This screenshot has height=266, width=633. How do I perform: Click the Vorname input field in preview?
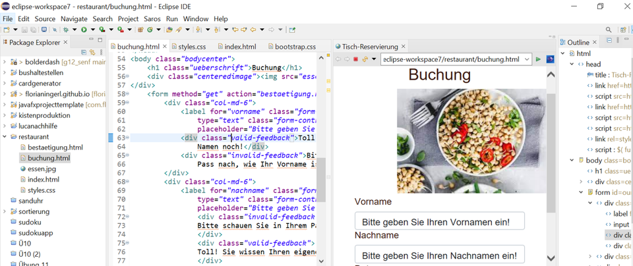pyautogui.click(x=440, y=221)
